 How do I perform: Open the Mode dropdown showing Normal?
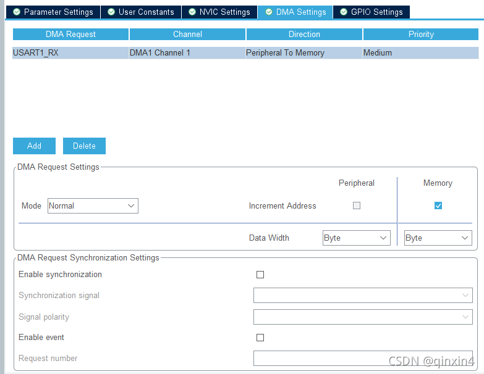93,206
